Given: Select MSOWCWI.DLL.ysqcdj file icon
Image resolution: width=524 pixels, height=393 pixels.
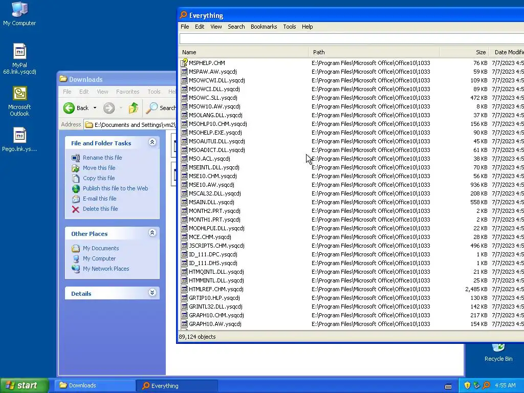Looking at the screenshot, I should 184,80.
